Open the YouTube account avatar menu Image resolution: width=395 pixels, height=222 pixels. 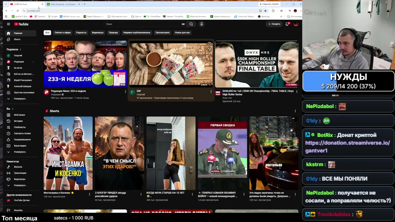click(x=296, y=24)
